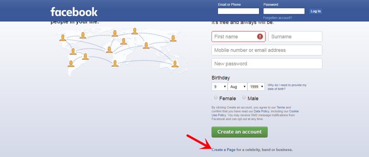Click the red error icon in First name

[x=260, y=36]
